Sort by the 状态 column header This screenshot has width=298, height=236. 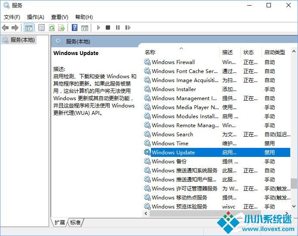click(251, 52)
